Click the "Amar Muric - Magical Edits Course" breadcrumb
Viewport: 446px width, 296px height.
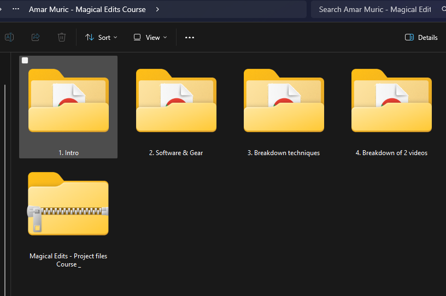(x=87, y=9)
